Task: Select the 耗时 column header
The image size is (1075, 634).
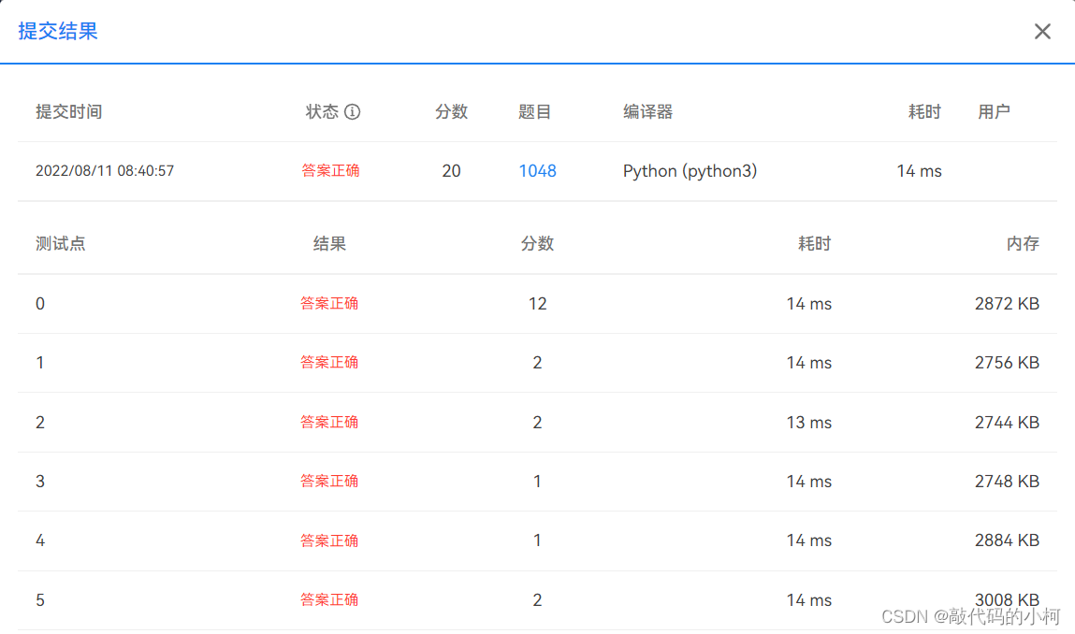Action: [924, 111]
